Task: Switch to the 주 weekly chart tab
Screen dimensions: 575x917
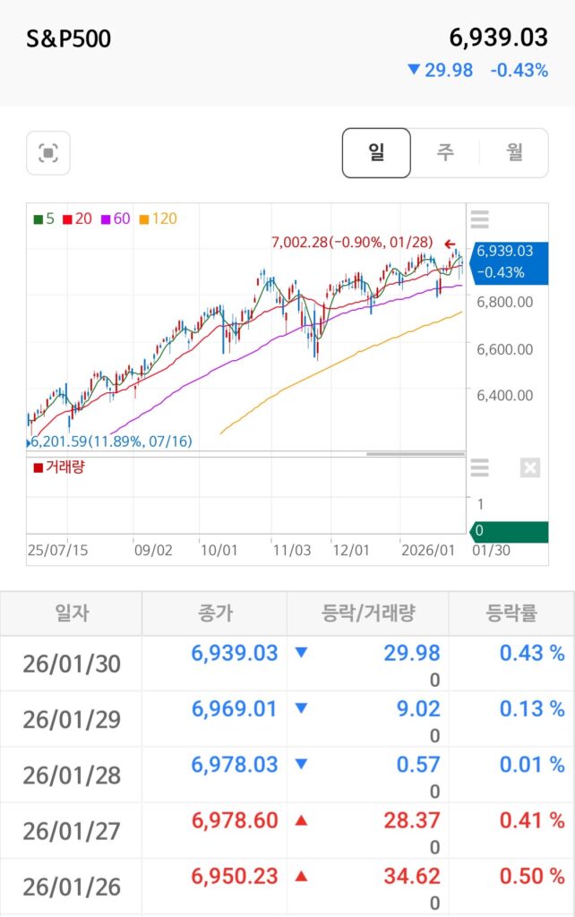Action: 445,152
